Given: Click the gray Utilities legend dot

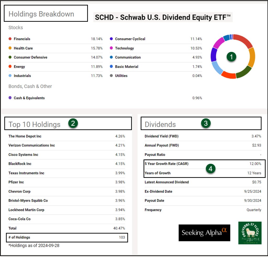Looking at the screenshot, I should pos(111,76).
